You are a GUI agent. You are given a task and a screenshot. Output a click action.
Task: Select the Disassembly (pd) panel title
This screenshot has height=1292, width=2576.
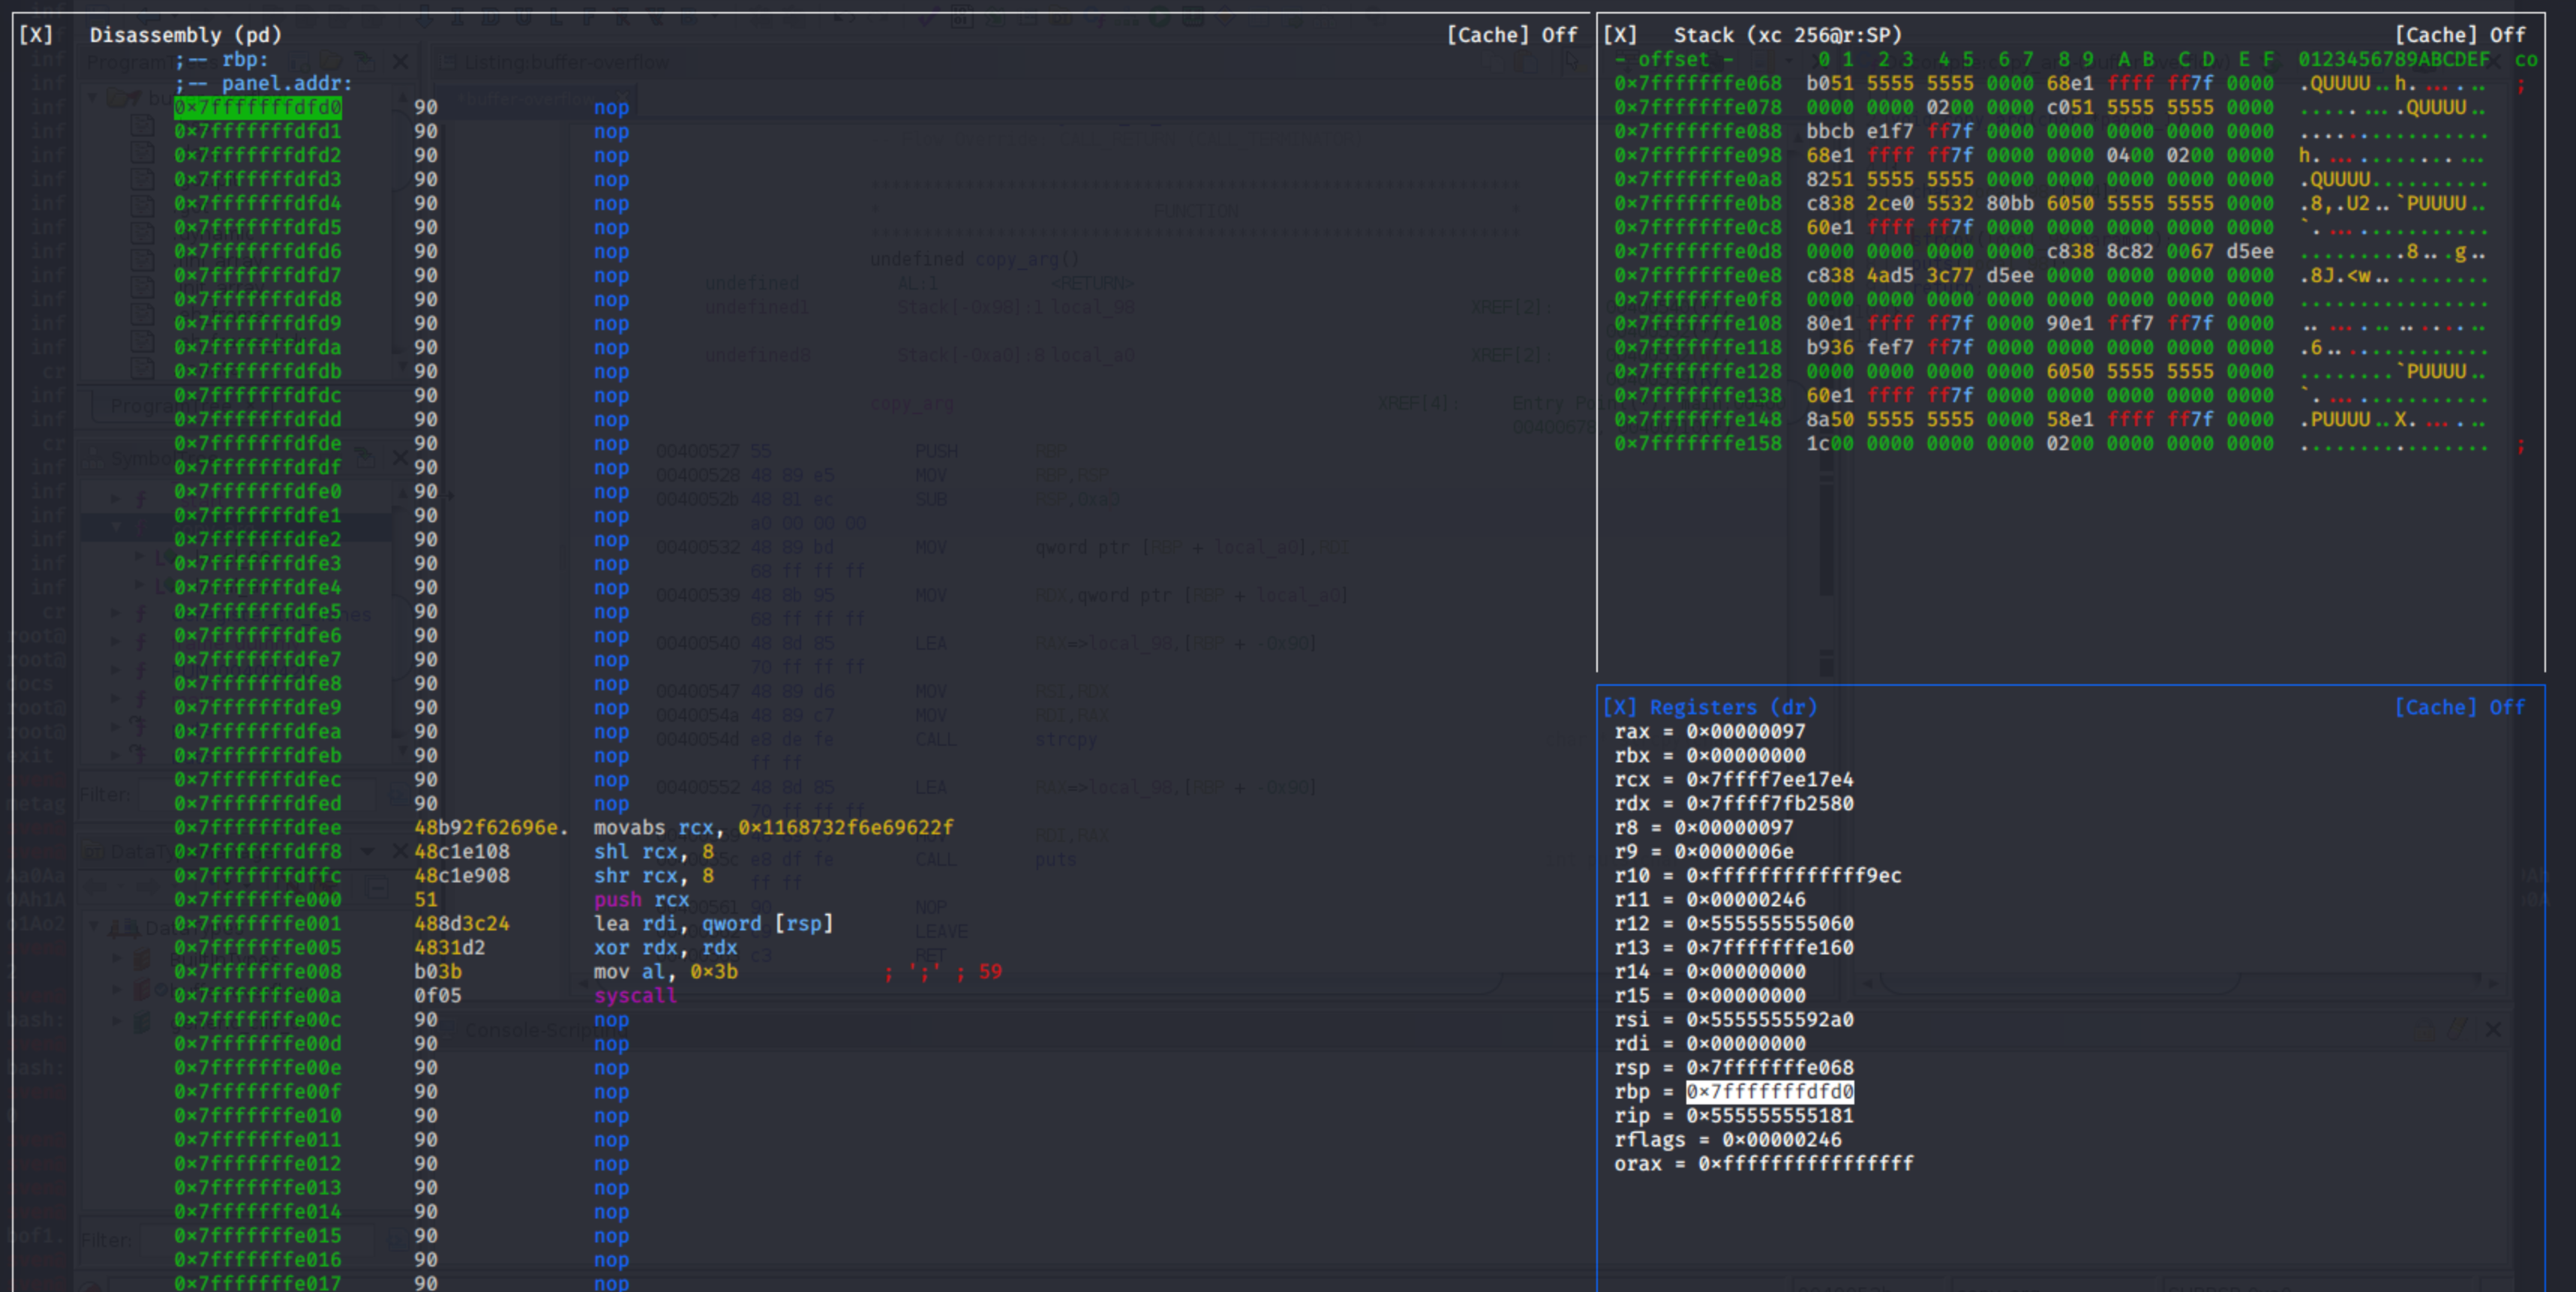coord(186,35)
